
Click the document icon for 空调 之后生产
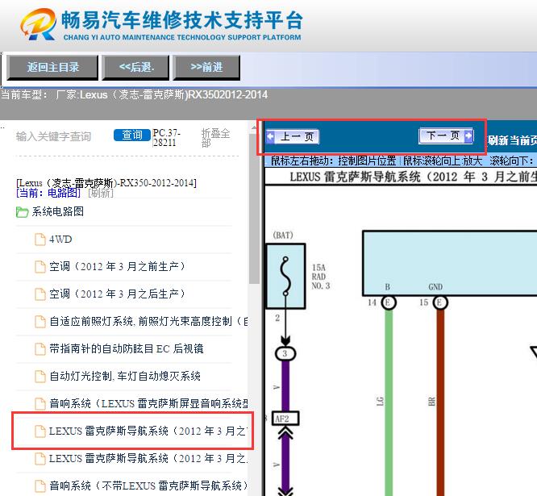pyautogui.click(x=40, y=294)
